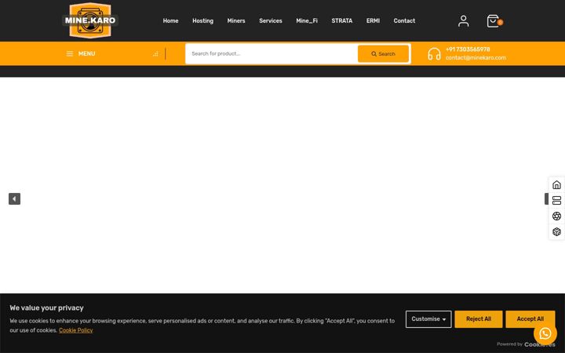This screenshot has width=565, height=353.
Task: Click the headphones support icon
Action: coord(434,53)
